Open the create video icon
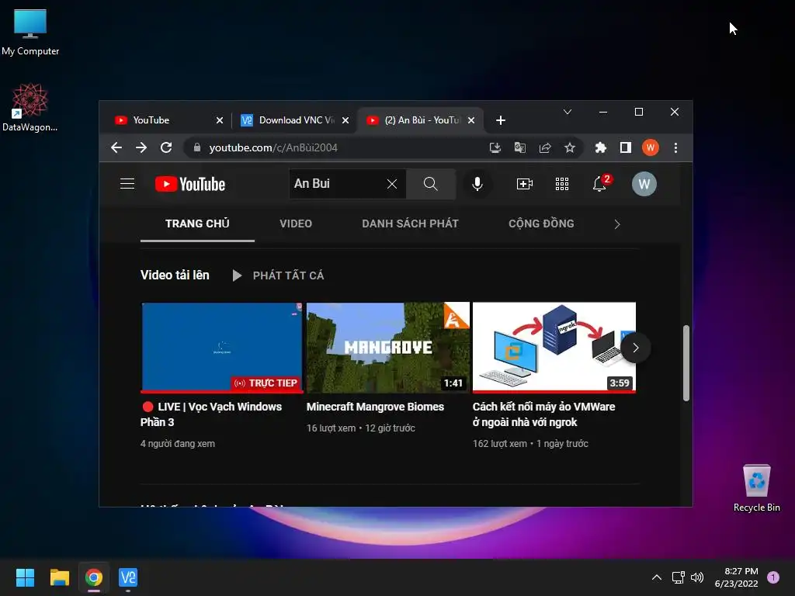Image resolution: width=795 pixels, height=596 pixels. click(x=524, y=184)
